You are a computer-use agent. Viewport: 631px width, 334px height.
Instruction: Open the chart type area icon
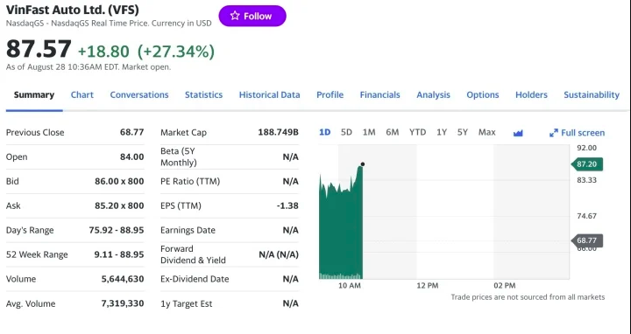click(x=518, y=133)
